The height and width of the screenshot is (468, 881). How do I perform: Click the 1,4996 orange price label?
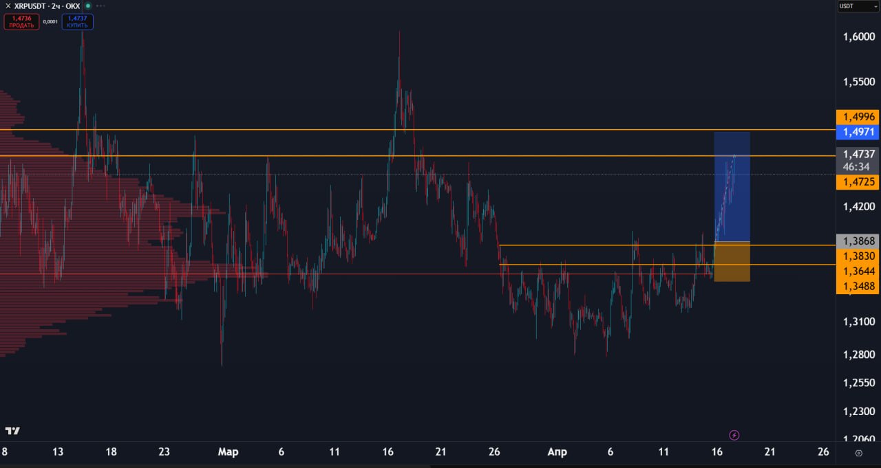tap(858, 117)
